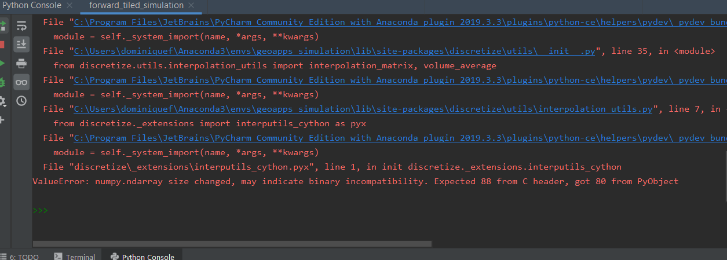Open console settings gear dropdown
The image size is (727, 260).
pos(2,101)
